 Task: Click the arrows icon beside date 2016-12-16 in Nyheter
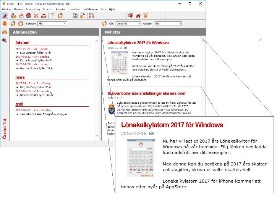126,48
